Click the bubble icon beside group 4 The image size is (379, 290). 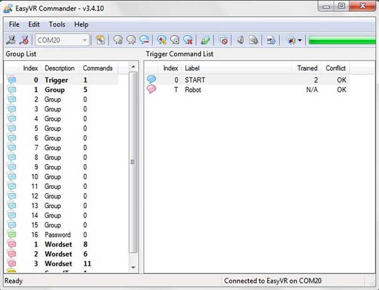(x=12, y=119)
